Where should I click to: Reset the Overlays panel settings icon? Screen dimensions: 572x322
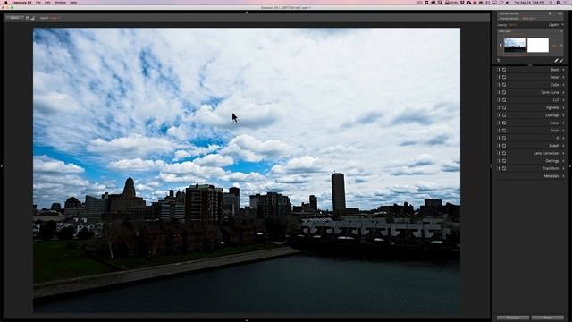504,115
